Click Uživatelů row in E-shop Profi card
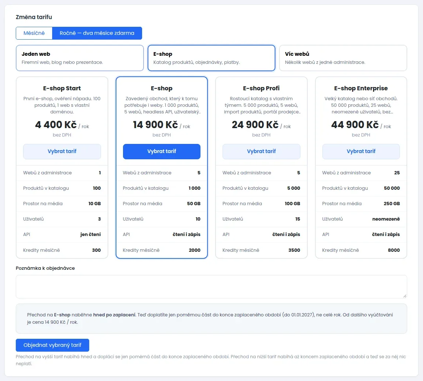 [x=261, y=219]
